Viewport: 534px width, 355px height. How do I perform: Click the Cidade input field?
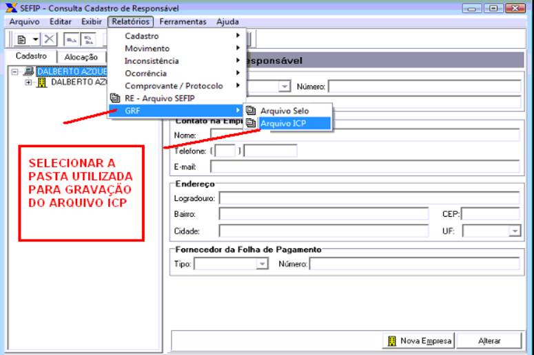[324, 231]
